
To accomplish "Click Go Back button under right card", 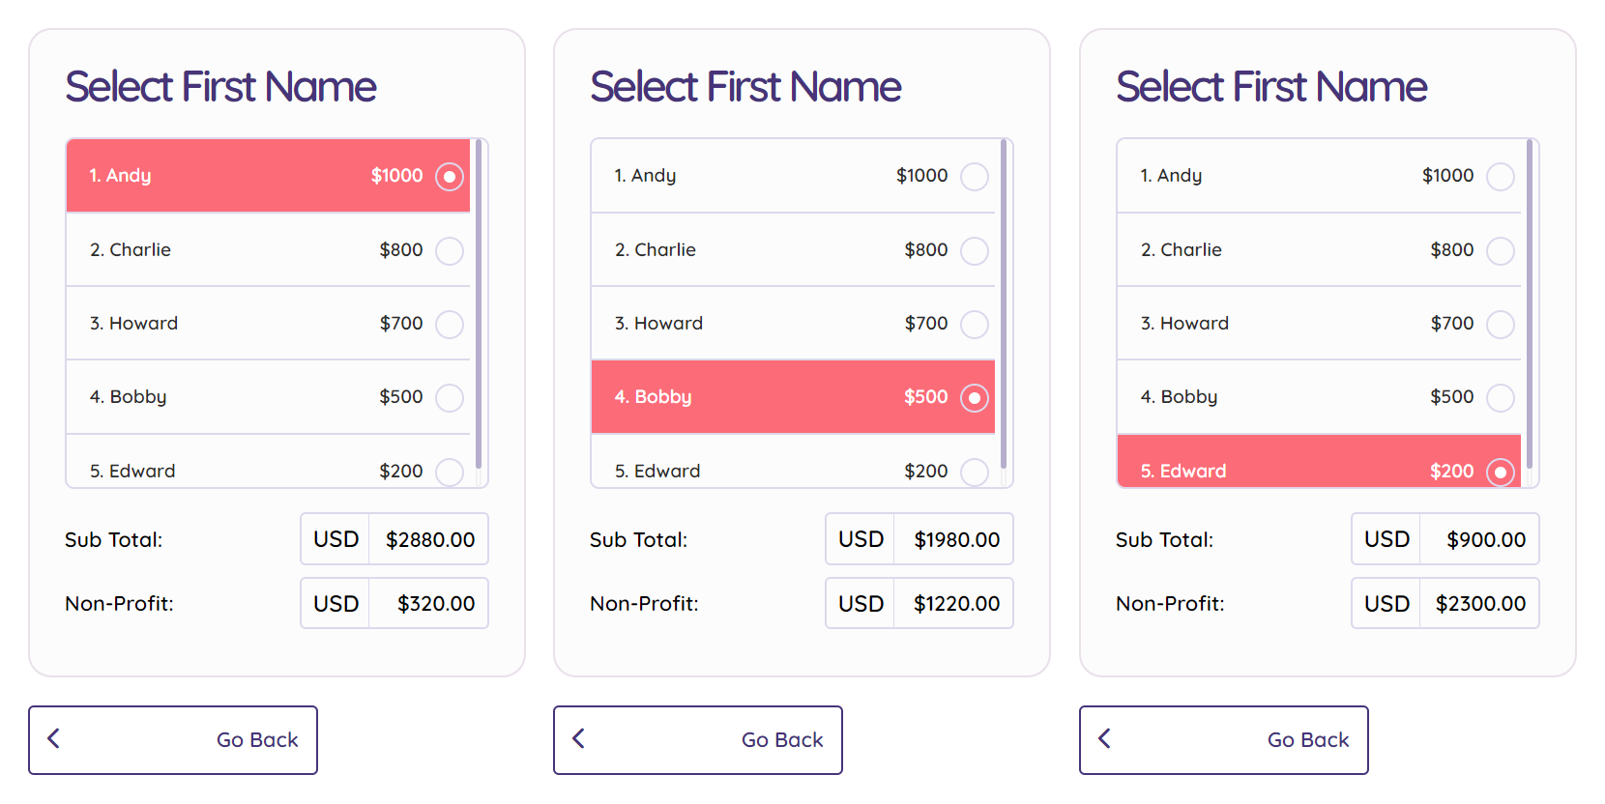I will pos(1224,740).
